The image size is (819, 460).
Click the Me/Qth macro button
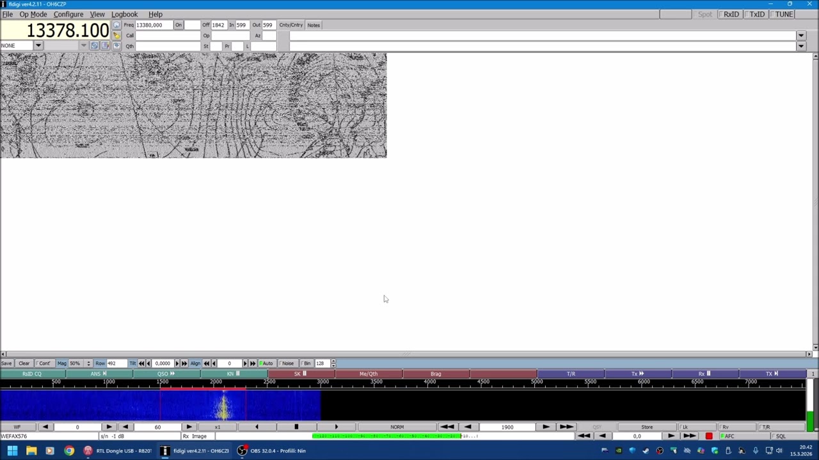coord(369,374)
